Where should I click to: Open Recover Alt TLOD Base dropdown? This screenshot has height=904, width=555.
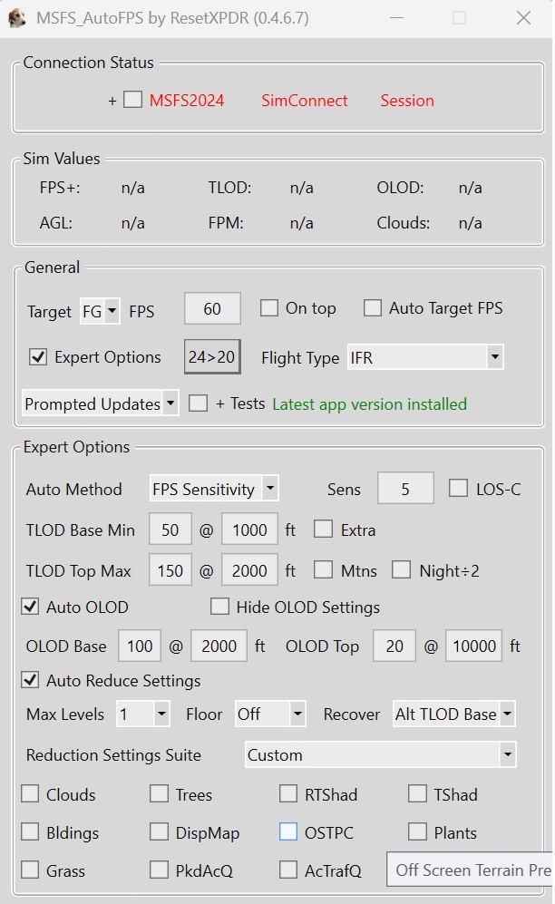453,714
